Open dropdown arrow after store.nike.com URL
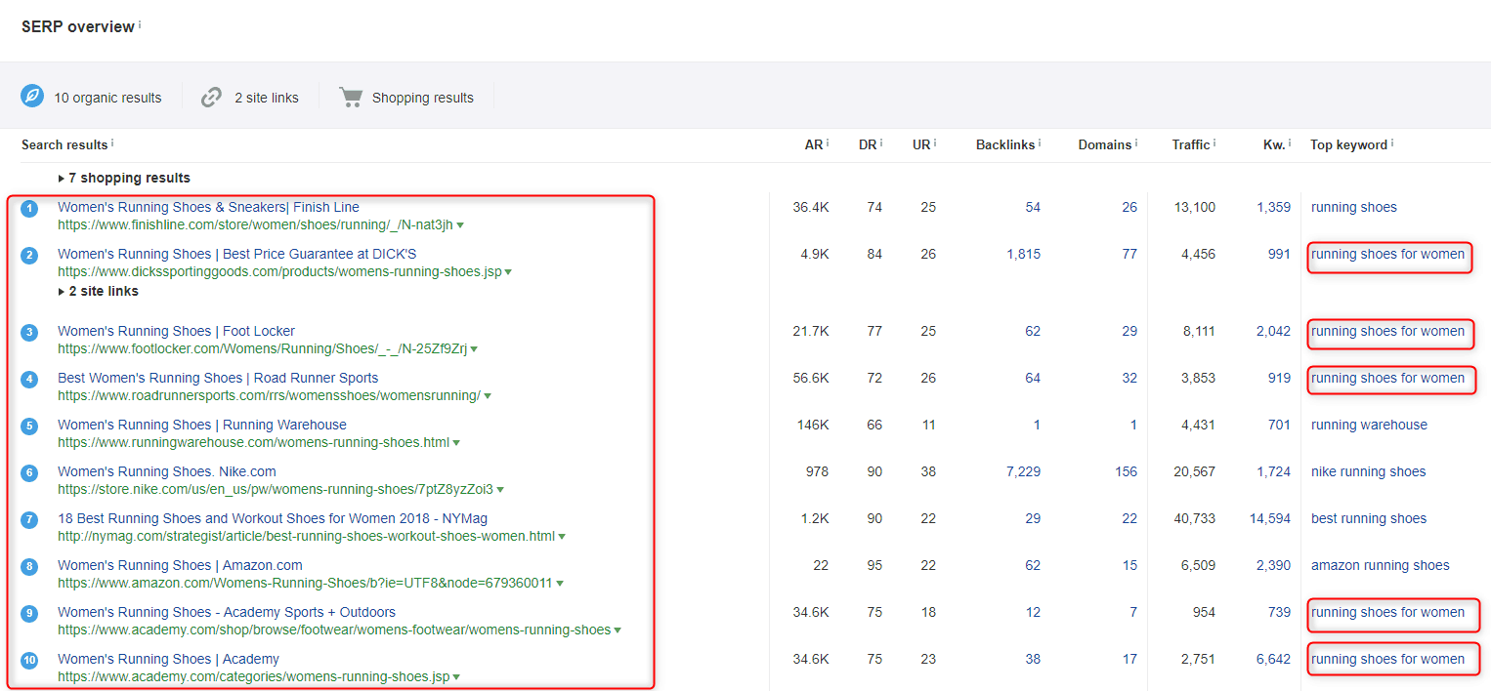The image size is (1491, 691). [x=500, y=490]
